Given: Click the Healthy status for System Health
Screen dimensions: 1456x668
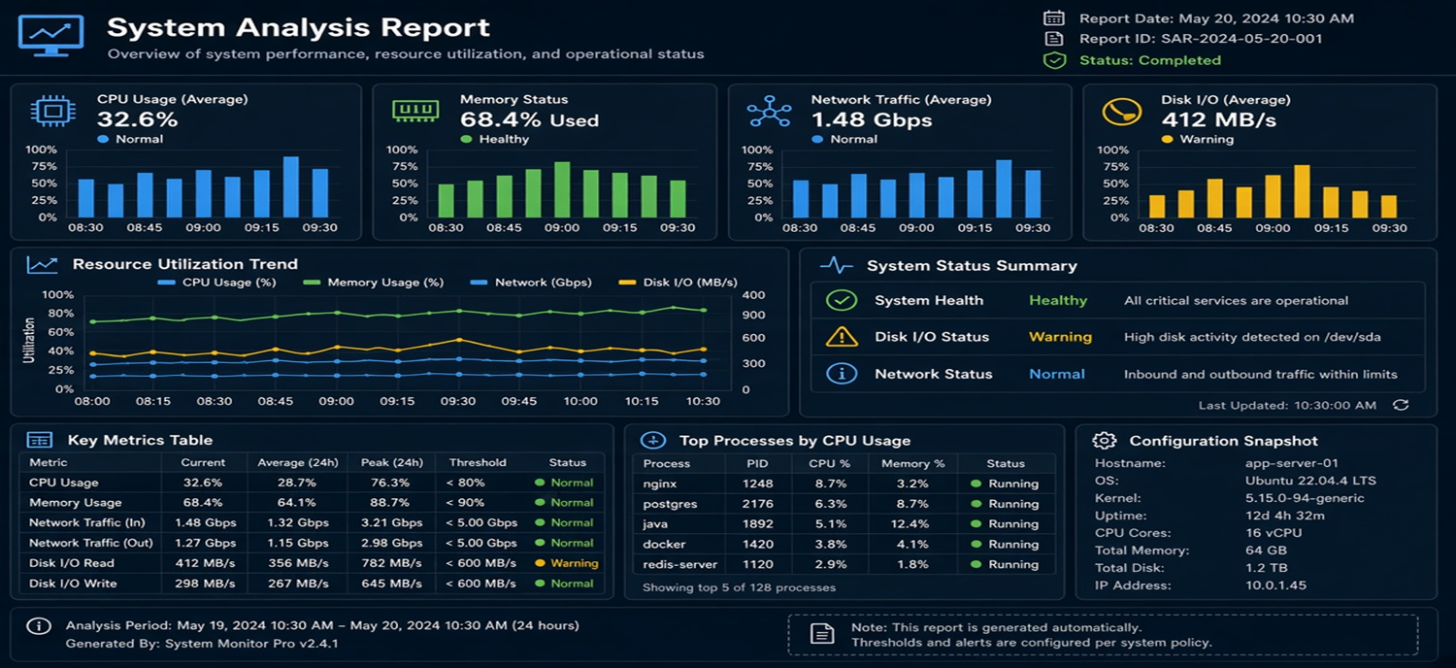Looking at the screenshot, I should pyautogui.click(x=1058, y=300).
